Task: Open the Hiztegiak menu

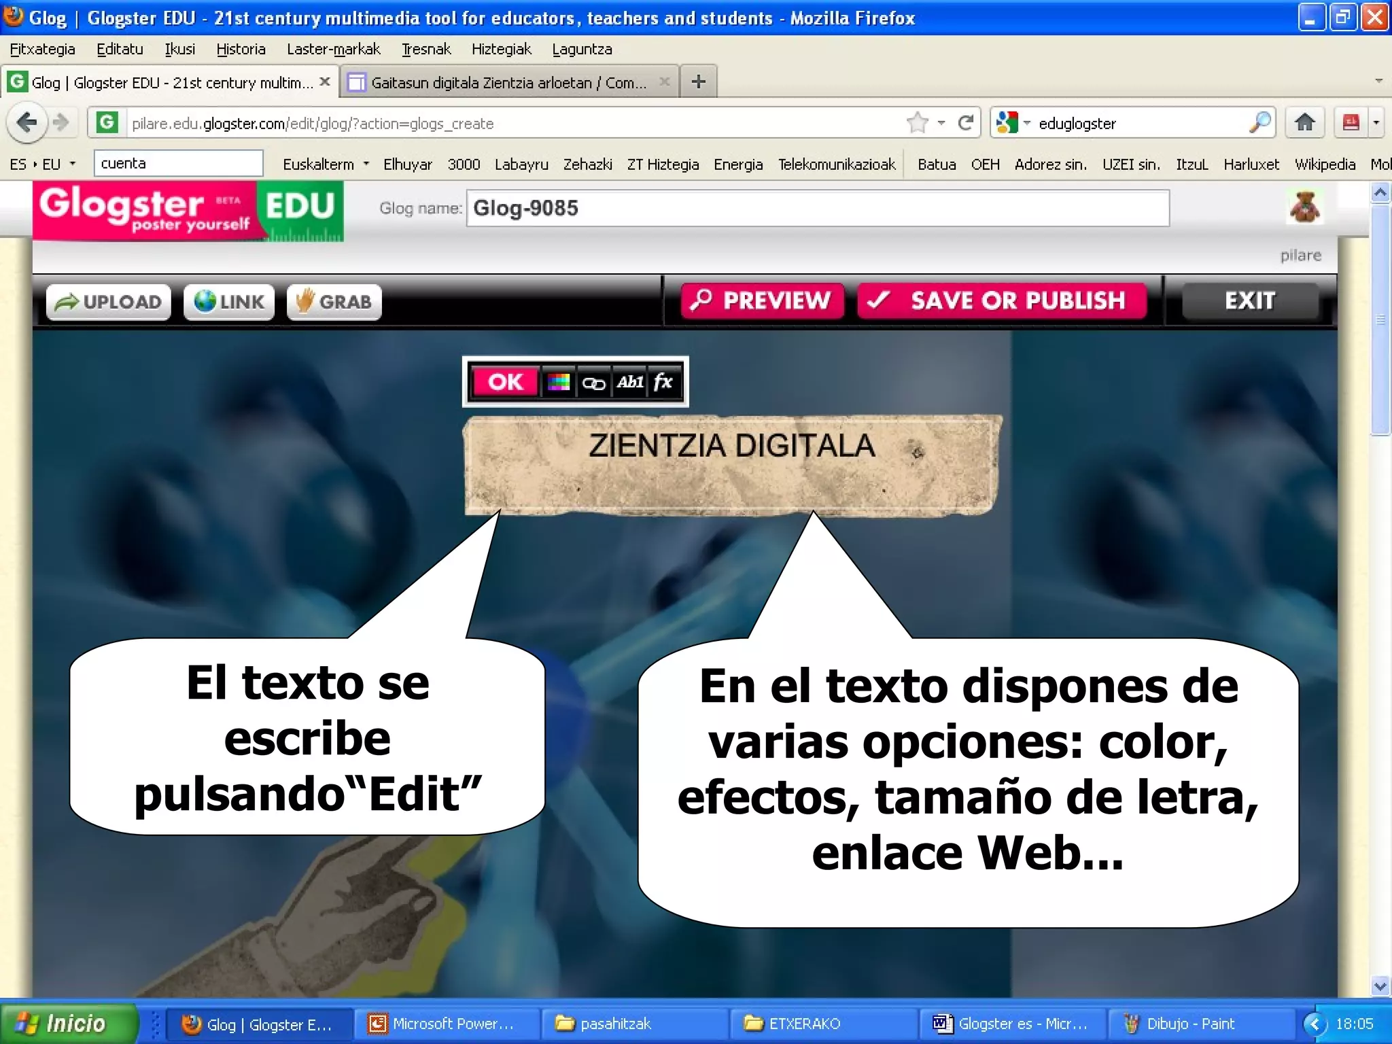Action: pos(502,49)
